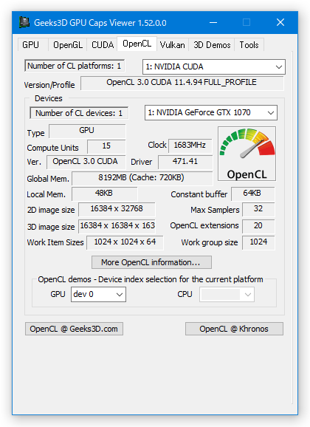
Task: Click the More OpenCL information button
Action: (151, 262)
